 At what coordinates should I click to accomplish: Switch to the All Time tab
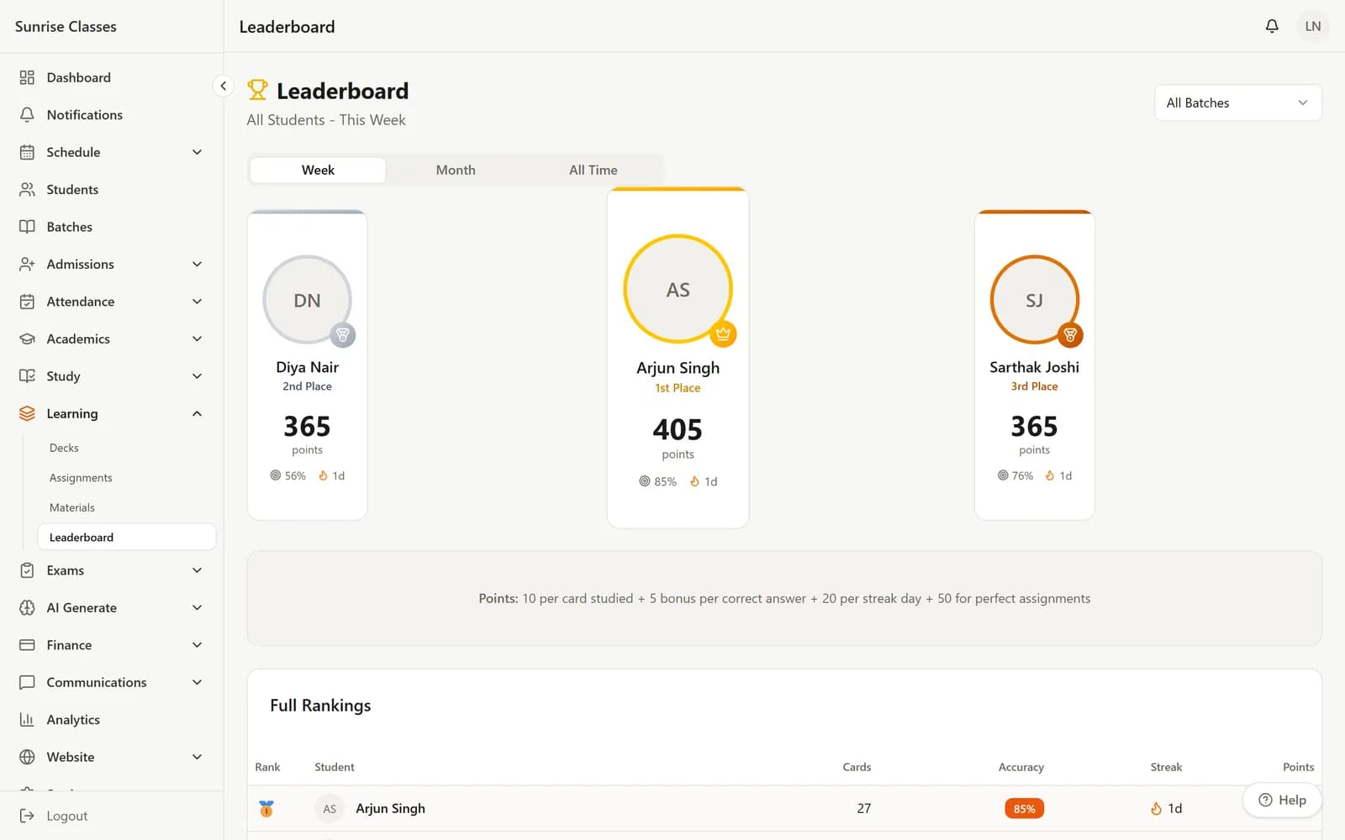coord(593,170)
